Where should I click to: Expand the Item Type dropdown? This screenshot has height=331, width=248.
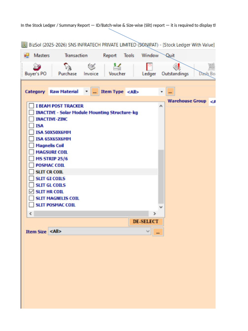point(162,92)
